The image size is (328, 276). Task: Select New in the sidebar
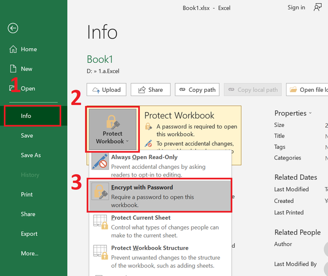33,69
